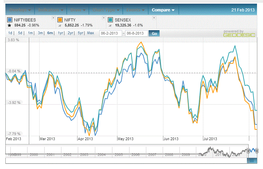Screen dimensions: 263x169
Task: Click the blue NIFTYBEES color swatch
Action: pyautogui.click(x=10, y=20)
